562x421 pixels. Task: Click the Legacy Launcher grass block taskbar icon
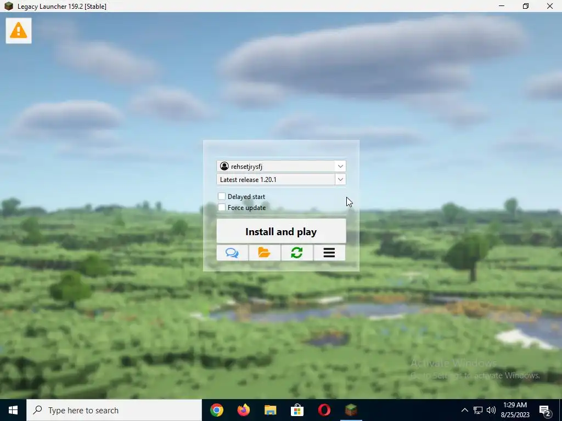[351, 410]
